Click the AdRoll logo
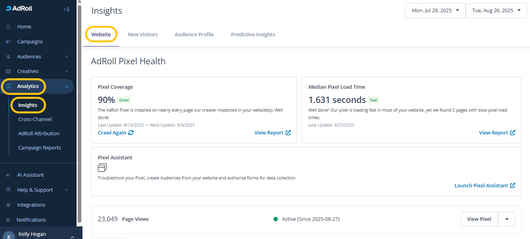This screenshot has width=530, height=239. pyautogui.click(x=19, y=9)
